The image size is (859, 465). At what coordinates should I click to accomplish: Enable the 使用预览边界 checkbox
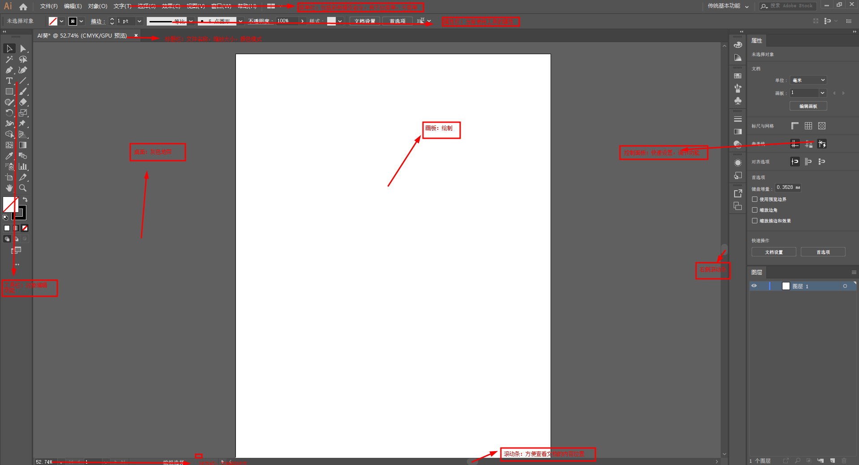click(x=755, y=199)
